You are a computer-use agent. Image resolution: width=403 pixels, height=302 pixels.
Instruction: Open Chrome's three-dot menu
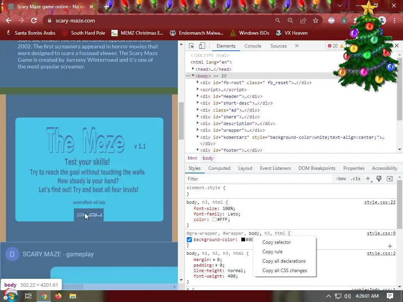(394, 20)
